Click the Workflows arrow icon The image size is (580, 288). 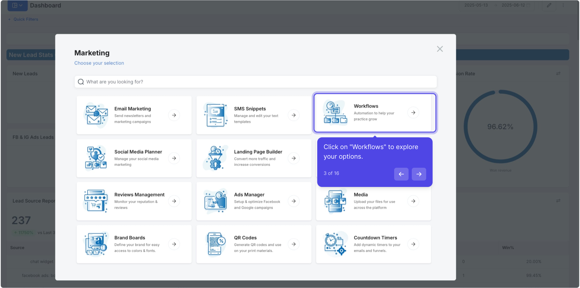coord(413,113)
